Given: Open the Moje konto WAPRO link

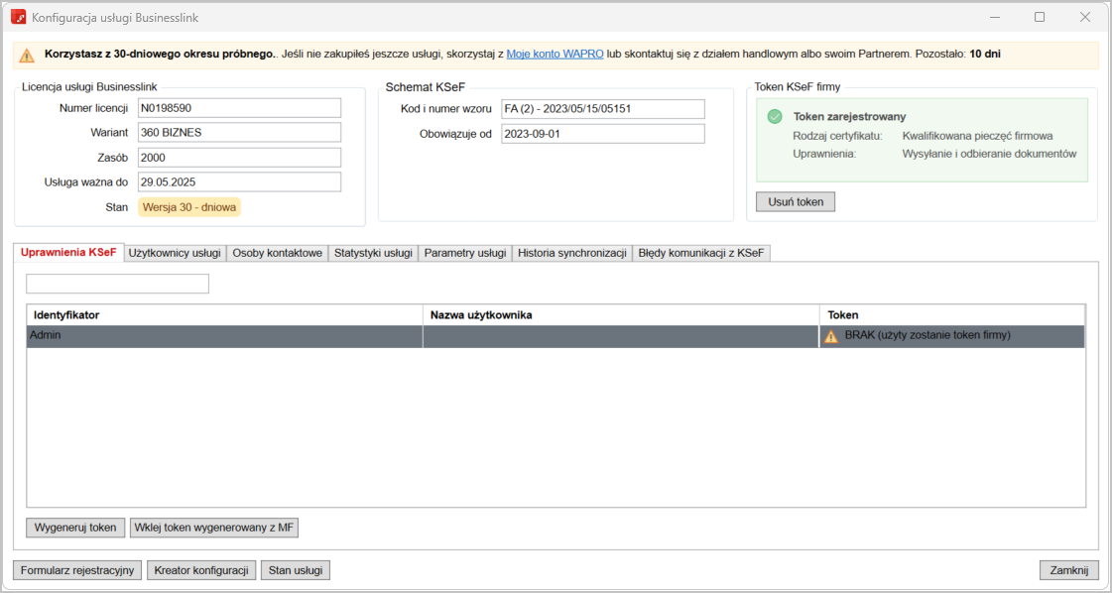Looking at the screenshot, I should tap(555, 54).
